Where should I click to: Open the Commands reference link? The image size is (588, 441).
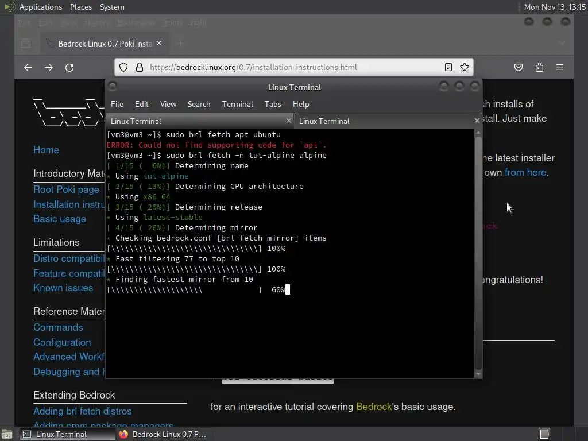click(x=58, y=327)
